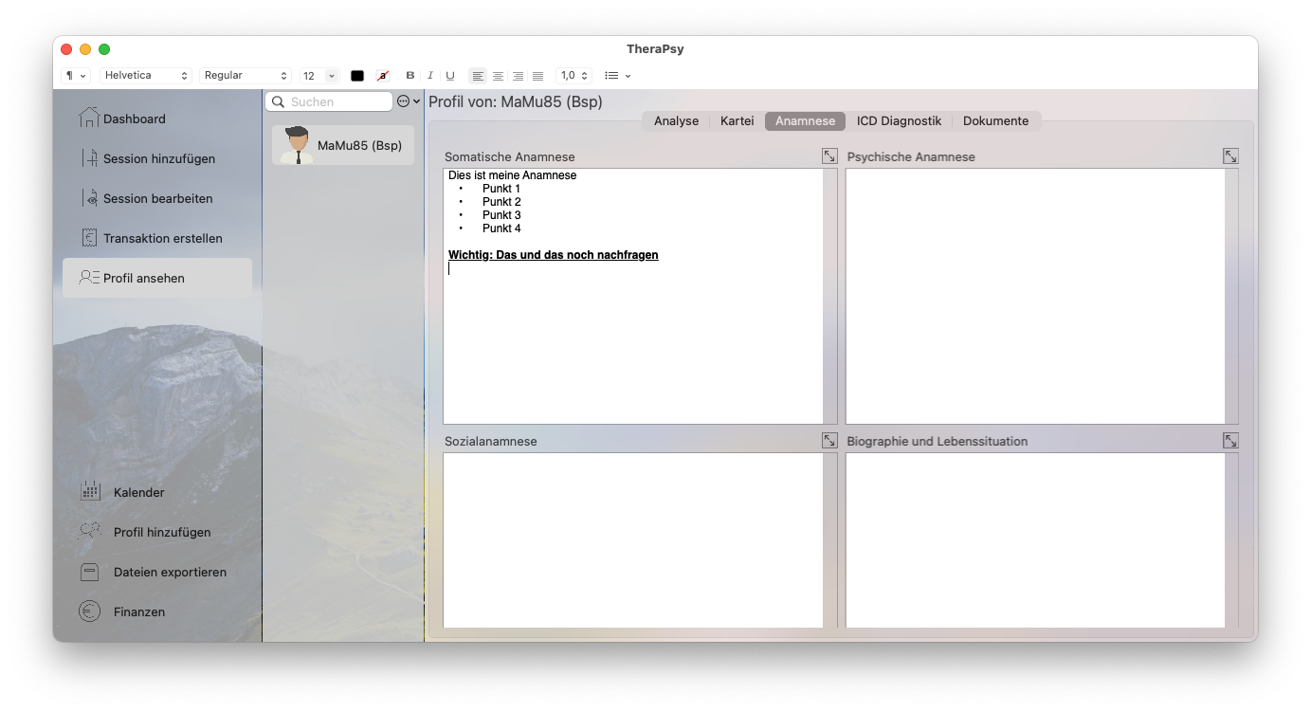Open the Helvetica font family dropdown
The width and height of the screenshot is (1311, 712).
(x=146, y=76)
